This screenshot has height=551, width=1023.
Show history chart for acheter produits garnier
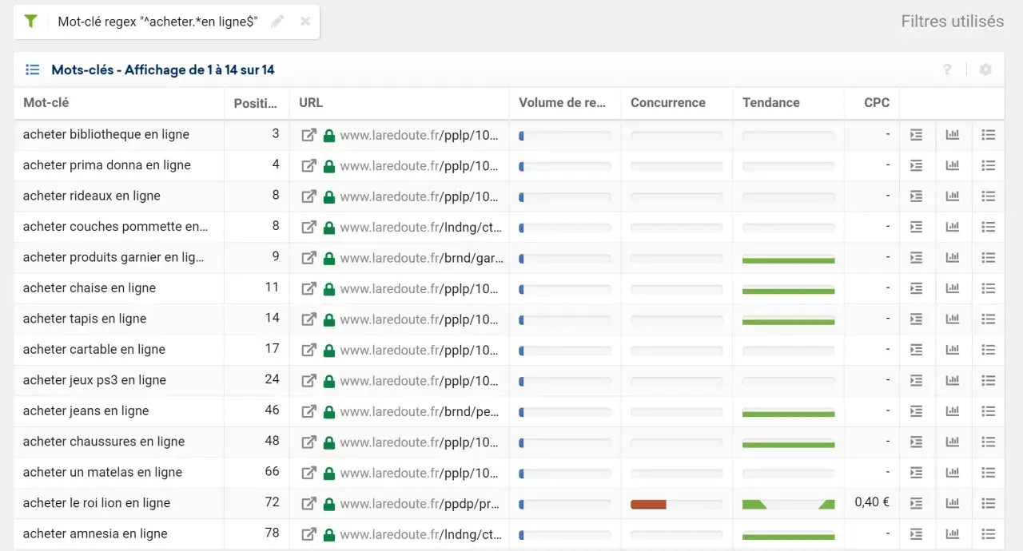[952, 258]
